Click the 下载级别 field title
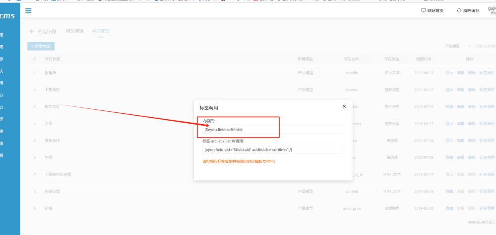 pyautogui.click(x=52, y=90)
